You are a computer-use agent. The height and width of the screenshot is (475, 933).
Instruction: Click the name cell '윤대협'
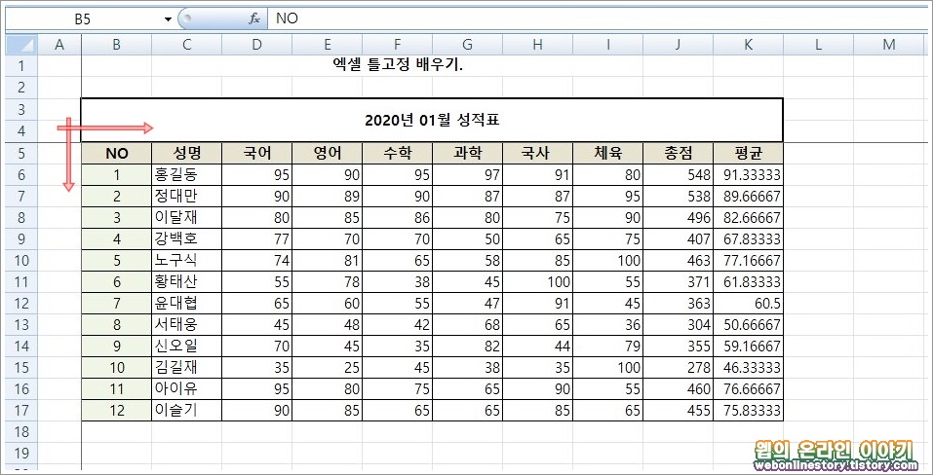pyautogui.click(x=187, y=304)
